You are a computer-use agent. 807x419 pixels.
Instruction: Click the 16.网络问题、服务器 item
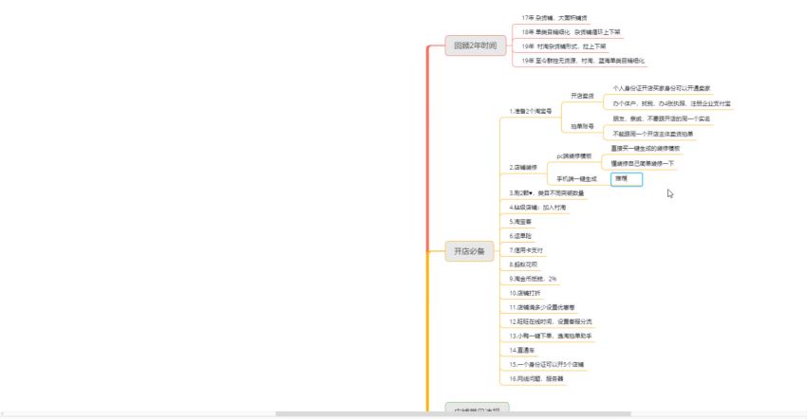pyautogui.click(x=536, y=378)
